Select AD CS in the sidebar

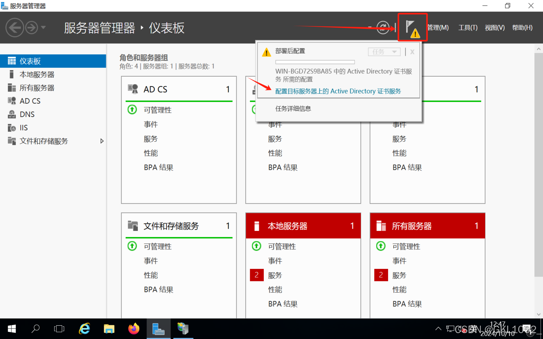[53, 101]
